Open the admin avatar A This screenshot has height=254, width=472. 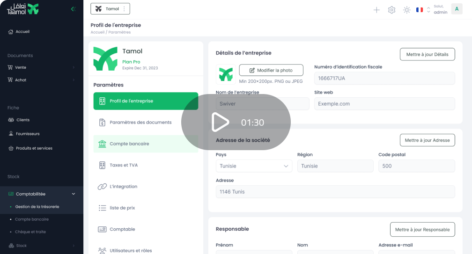pyautogui.click(x=457, y=9)
